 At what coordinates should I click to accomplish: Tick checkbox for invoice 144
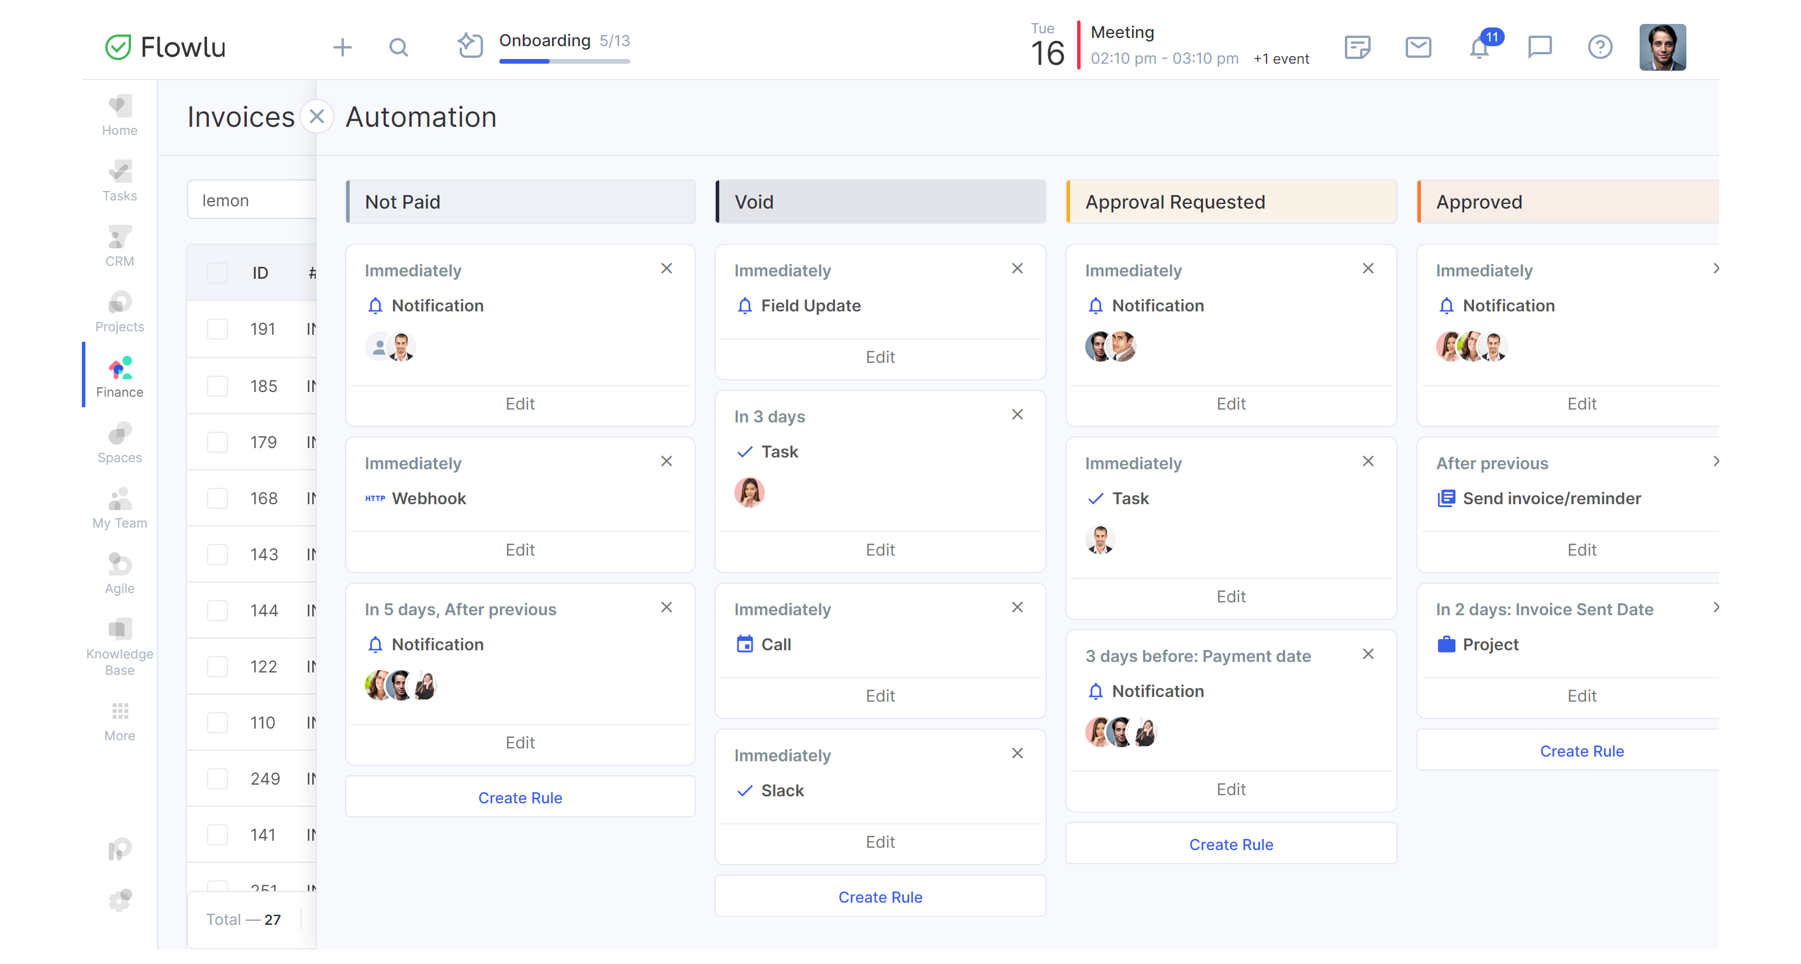218,610
